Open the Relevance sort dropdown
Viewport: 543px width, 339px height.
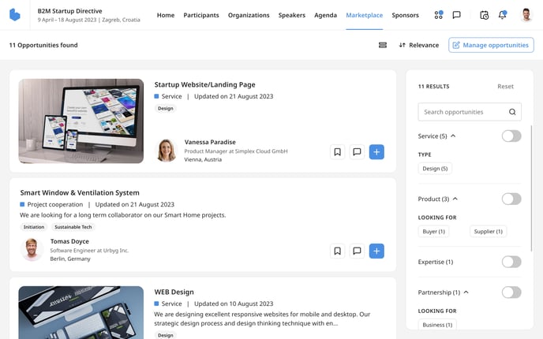(418, 45)
